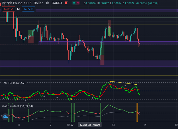Screen dimensions: 178x129
Task: Click the spread value 1.5
Action: pos(19,9)
